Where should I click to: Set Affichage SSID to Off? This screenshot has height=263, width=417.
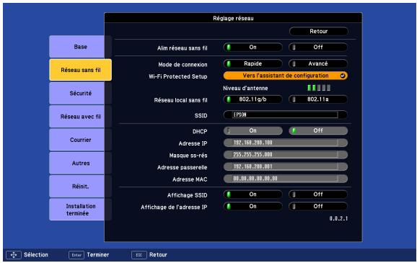(318, 195)
